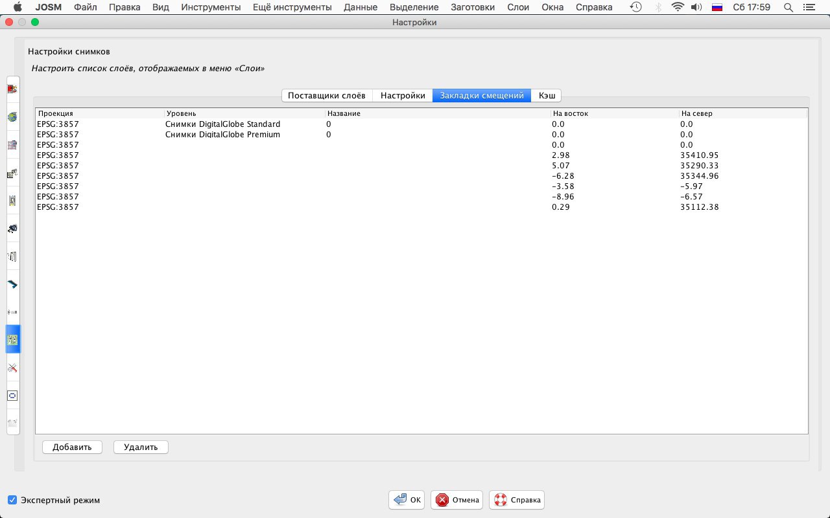830x518 pixels.
Task: Click the 35290.33 north offset cell
Action: click(x=743, y=165)
